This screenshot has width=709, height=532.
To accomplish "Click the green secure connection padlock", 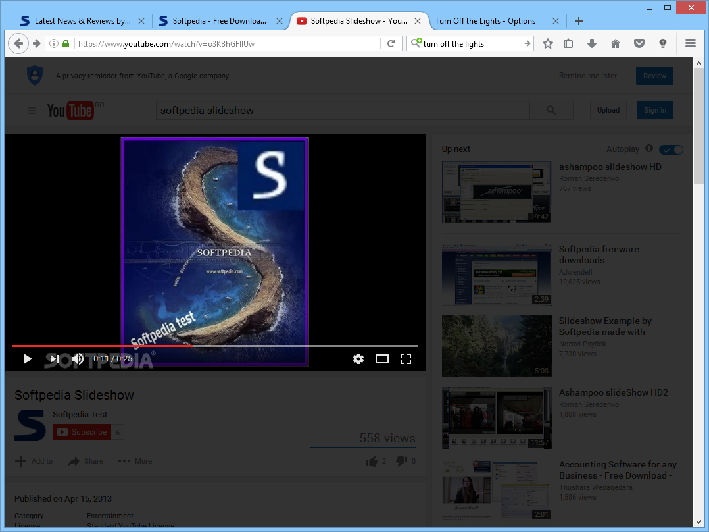I will 66,43.
